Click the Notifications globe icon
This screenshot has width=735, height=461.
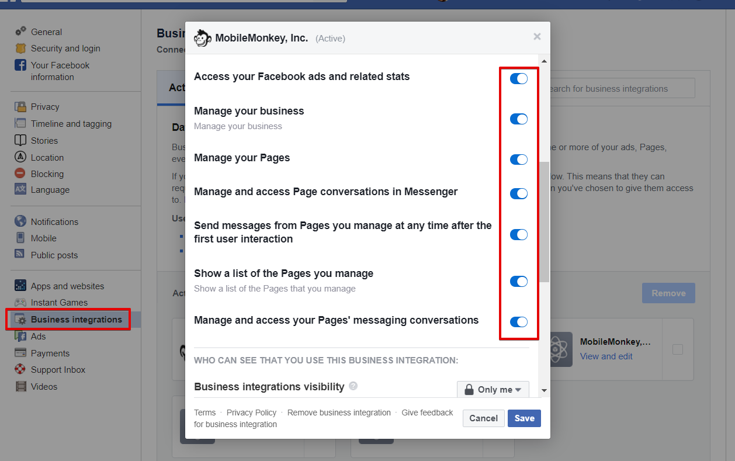[x=20, y=221]
